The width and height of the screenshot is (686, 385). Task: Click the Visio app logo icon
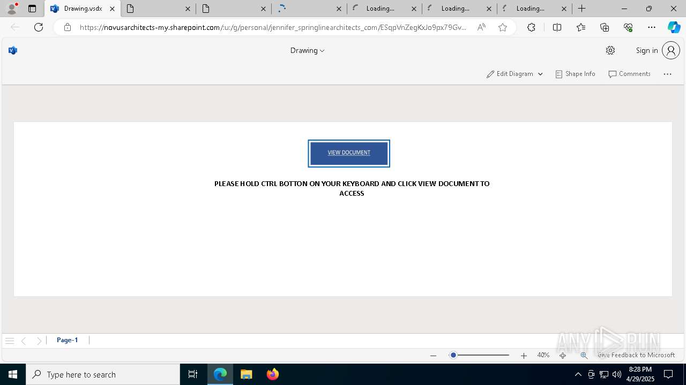click(x=13, y=50)
